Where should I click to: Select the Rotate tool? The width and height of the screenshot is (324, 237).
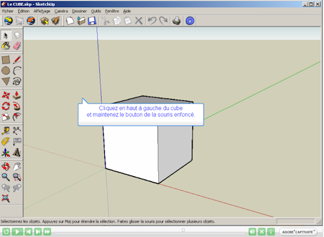tap(6, 106)
